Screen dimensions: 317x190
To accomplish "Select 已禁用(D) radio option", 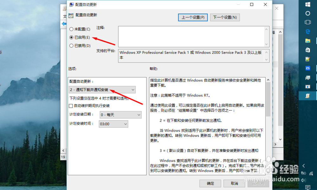I will (x=80, y=46).
